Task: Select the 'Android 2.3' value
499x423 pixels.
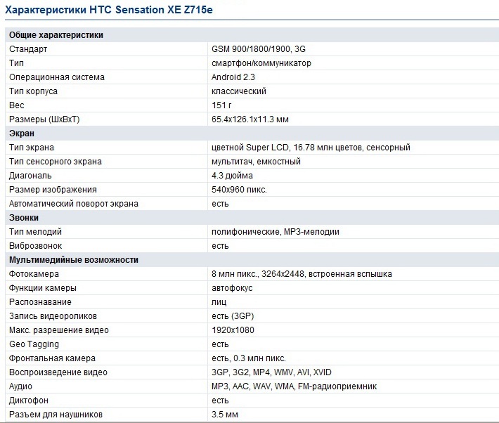Action: 234,77
